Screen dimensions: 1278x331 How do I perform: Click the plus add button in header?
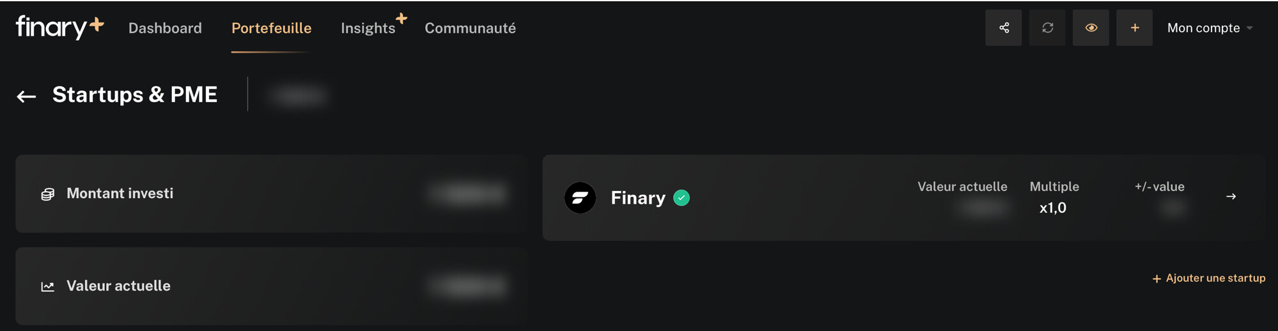(x=1134, y=27)
